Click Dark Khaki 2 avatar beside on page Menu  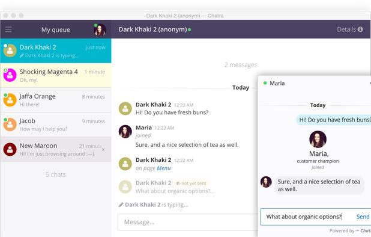click(x=125, y=164)
